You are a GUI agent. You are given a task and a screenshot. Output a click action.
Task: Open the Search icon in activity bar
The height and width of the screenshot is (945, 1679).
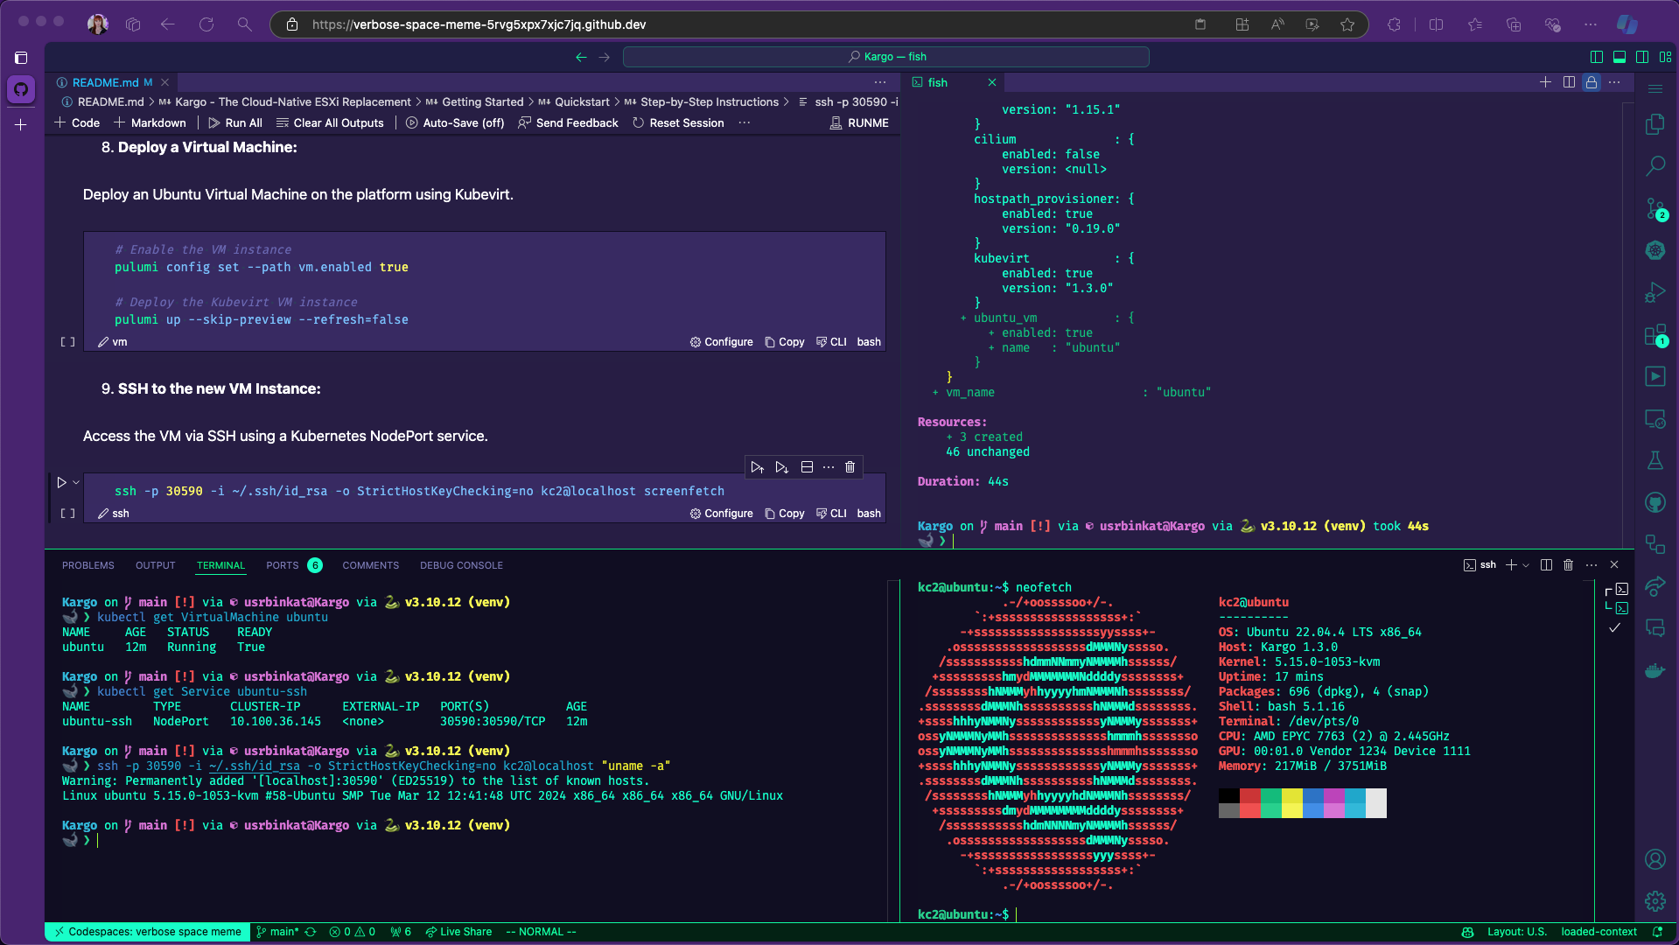(x=1655, y=165)
